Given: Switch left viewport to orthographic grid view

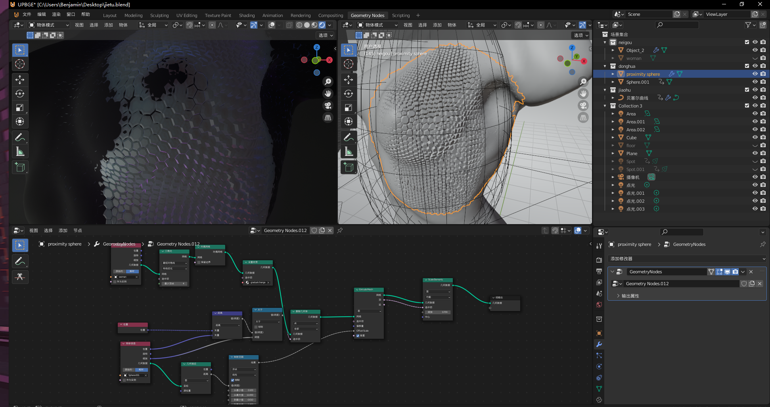Looking at the screenshot, I should tap(328, 118).
